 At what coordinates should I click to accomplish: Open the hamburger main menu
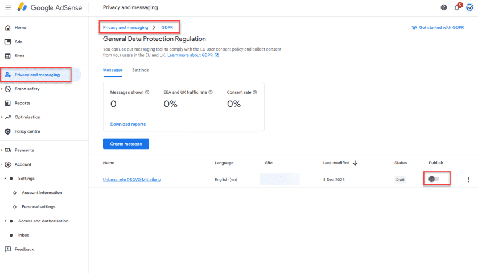8,7
